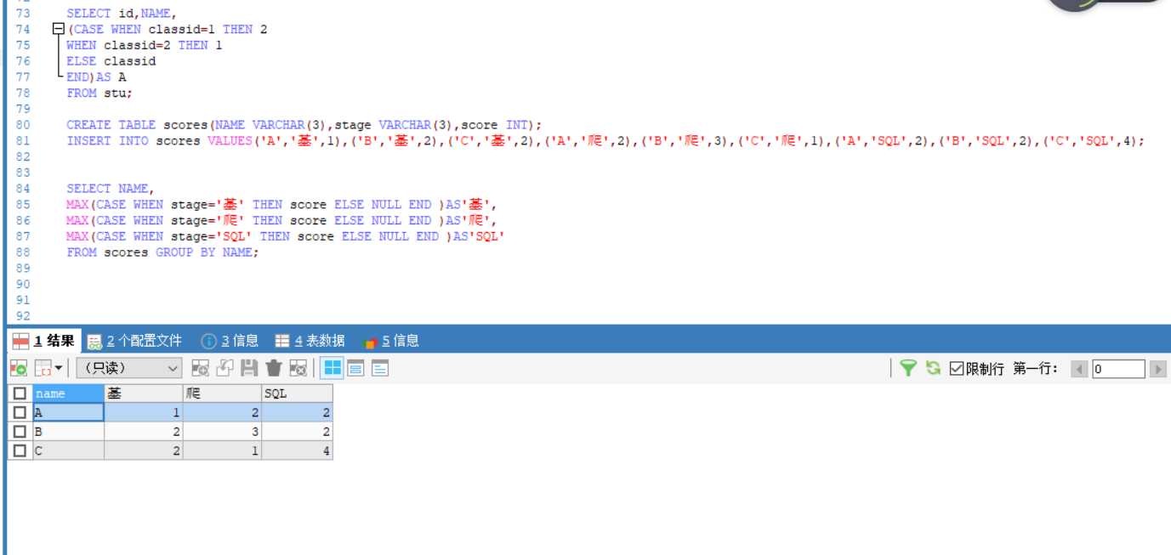The height and width of the screenshot is (555, 1171).
Task: Open the copy rows options dropdown arrow
Action: coord(59,369)
